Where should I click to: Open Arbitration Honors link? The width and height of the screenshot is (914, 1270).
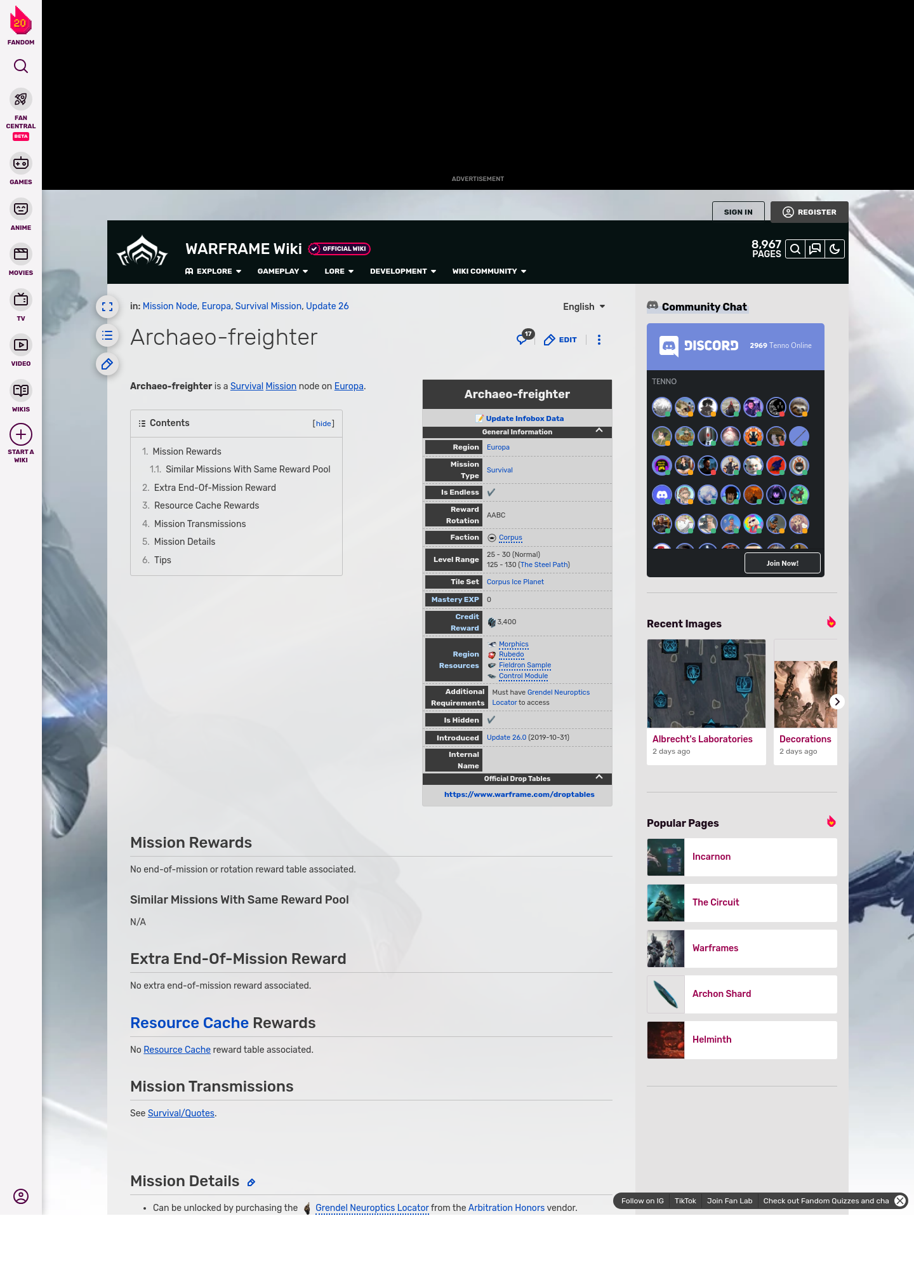point(507,1208)
